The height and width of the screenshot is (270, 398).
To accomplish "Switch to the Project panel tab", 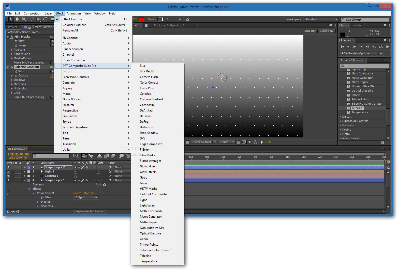I will pos(13,27).
